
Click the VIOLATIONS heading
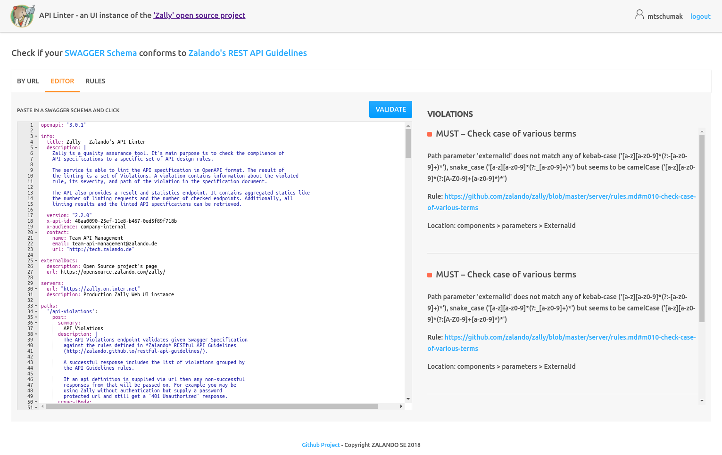click(450, 114)
